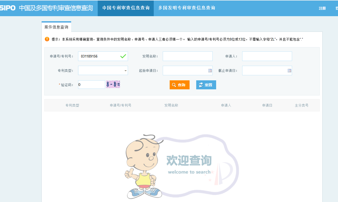The image size is (338, 202).
Task: Click the 起始申请日 date input box
Action: click(185, 71)
